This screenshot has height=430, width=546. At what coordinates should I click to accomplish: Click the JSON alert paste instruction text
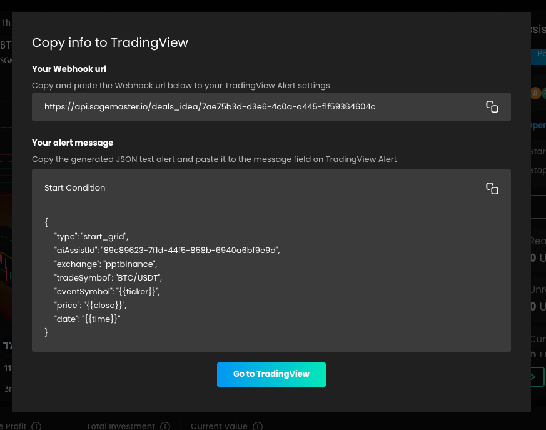214,159
